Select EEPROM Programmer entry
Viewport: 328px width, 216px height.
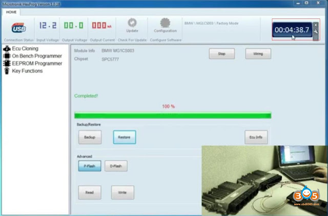[37, 63]
